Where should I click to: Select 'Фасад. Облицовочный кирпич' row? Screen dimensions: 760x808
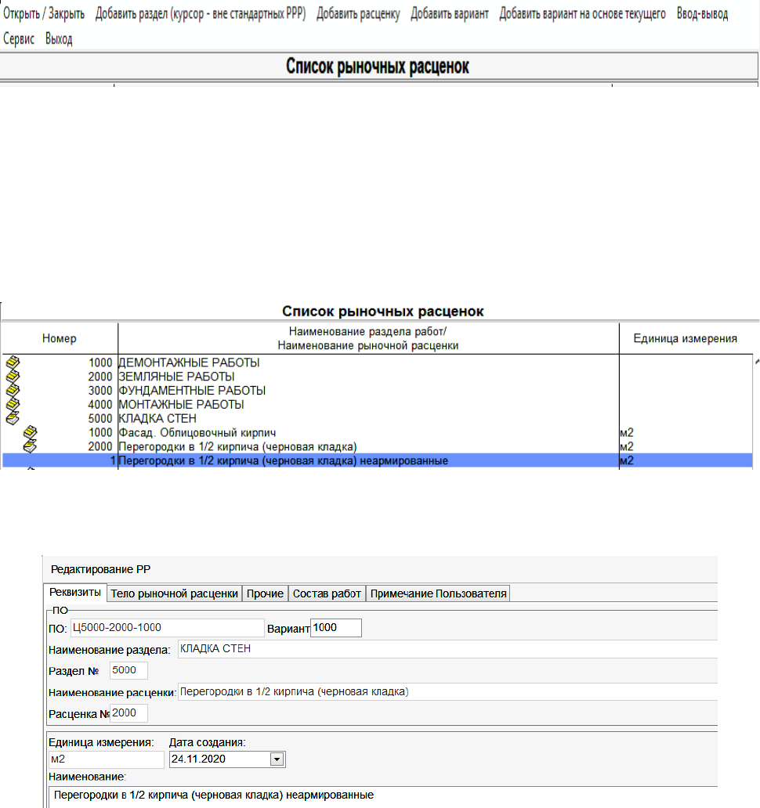tap(378, 432)
